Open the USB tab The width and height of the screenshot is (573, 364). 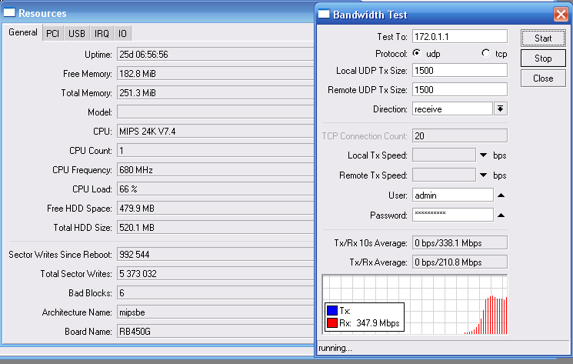(x=77, y=33)
